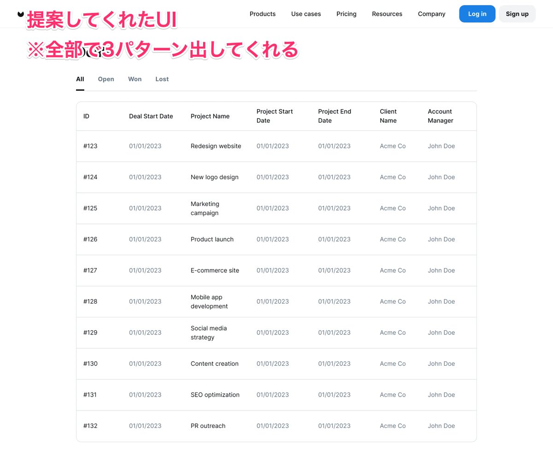
Task: Select the #130 ID cell
Action: tap(90, 364)
